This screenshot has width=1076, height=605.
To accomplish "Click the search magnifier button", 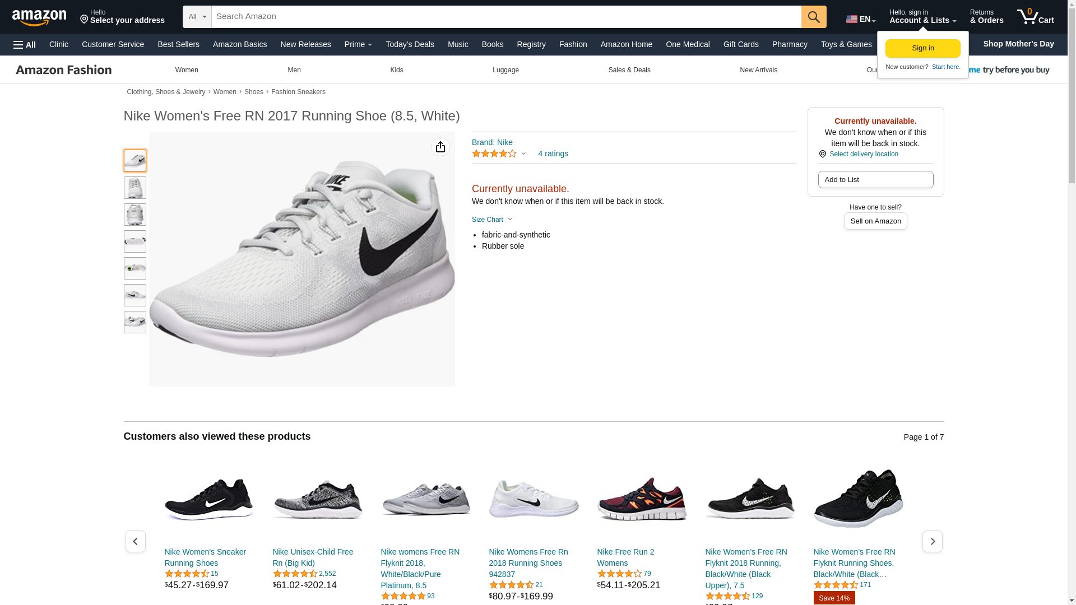I will click(x=814, y=17).
